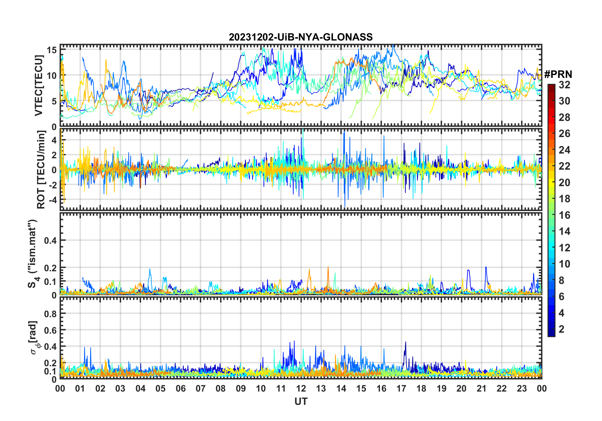Screen dimensions: 602x421
Task: Click the x-axis hour tick label "07"
Action: [201, 388]
